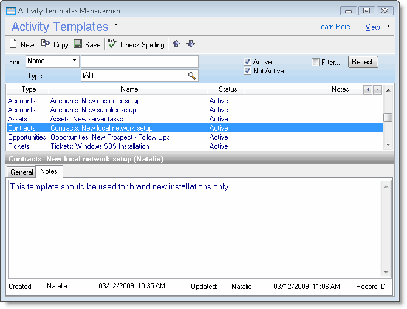Image resolution: width=407 pixels, height=309 pixels.
Task: Run Check Spelling from the toolbar
Action: (x=136, y=44)
